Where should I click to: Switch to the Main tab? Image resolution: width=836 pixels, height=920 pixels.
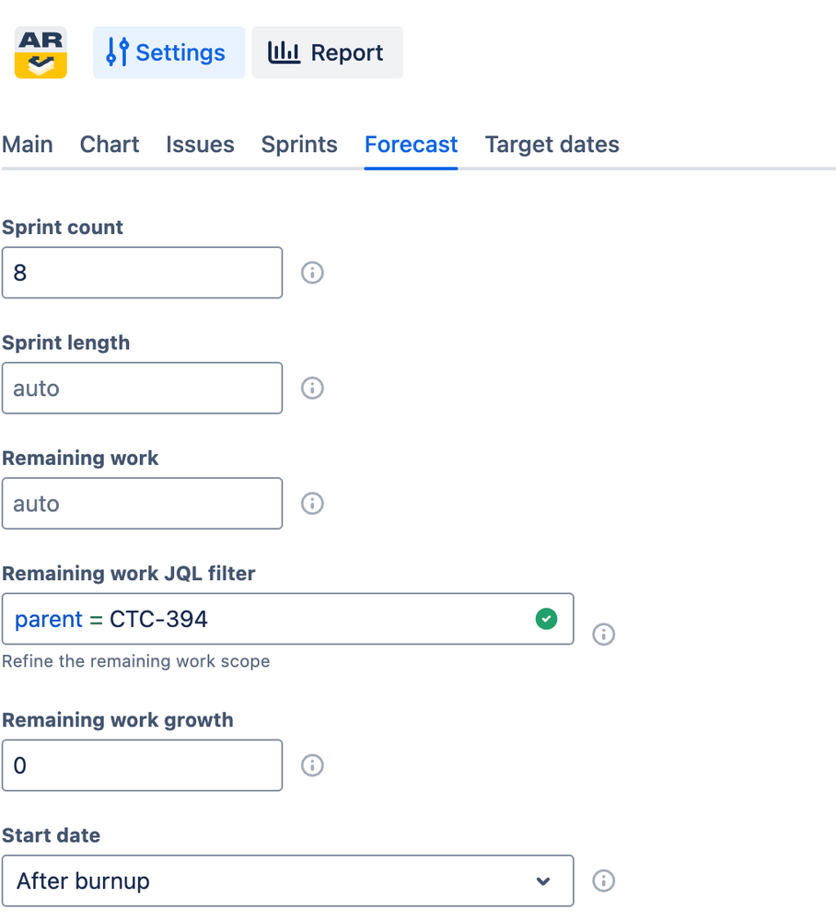(28, 145)
